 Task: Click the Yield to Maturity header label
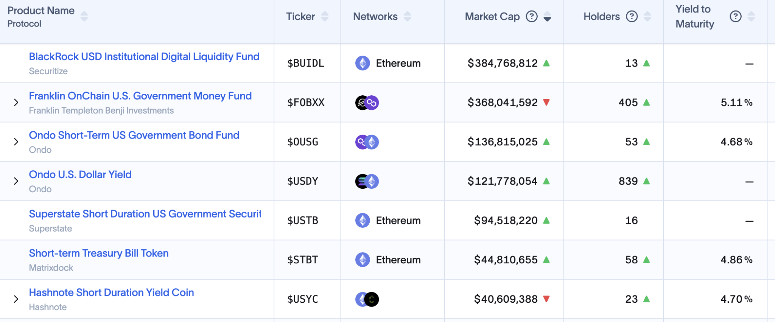(x=695, y=17)
